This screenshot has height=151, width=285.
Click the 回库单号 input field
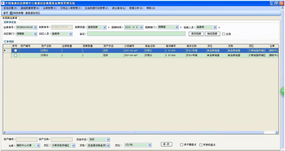point(62,27)
